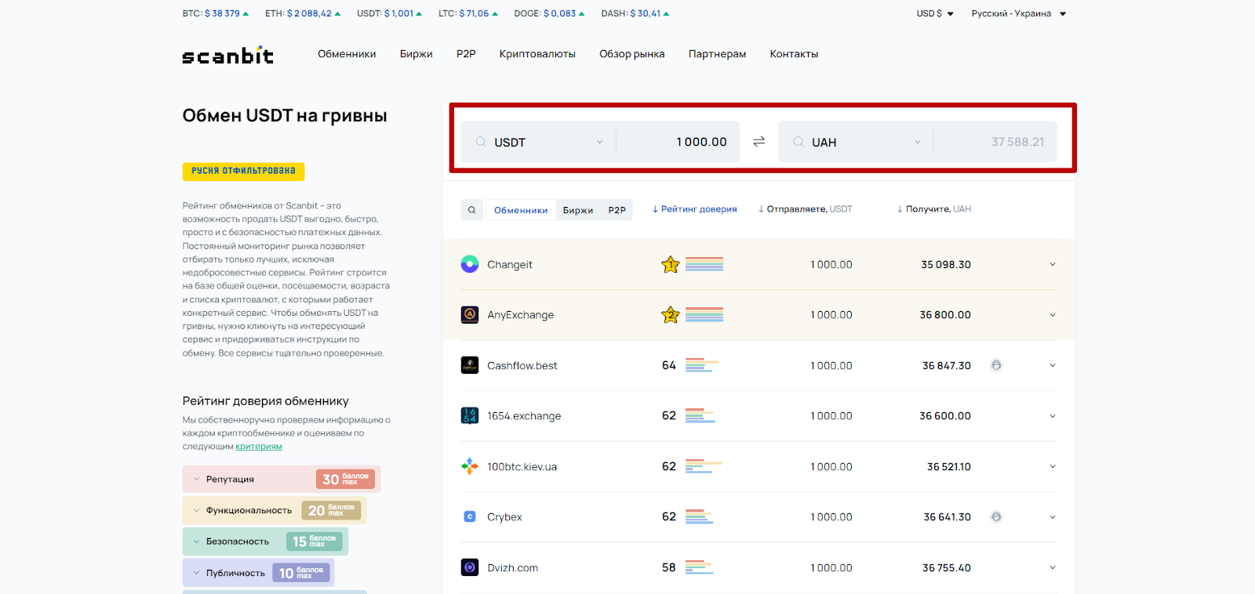Expand the AnyExchange row details
This screenshot has width=1255, height=594.
(x=1053, y=315)
